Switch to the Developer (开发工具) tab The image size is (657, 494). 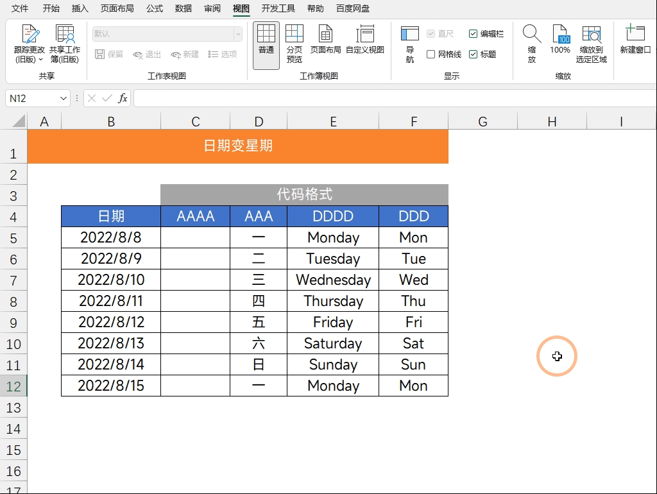click(278, 8)
